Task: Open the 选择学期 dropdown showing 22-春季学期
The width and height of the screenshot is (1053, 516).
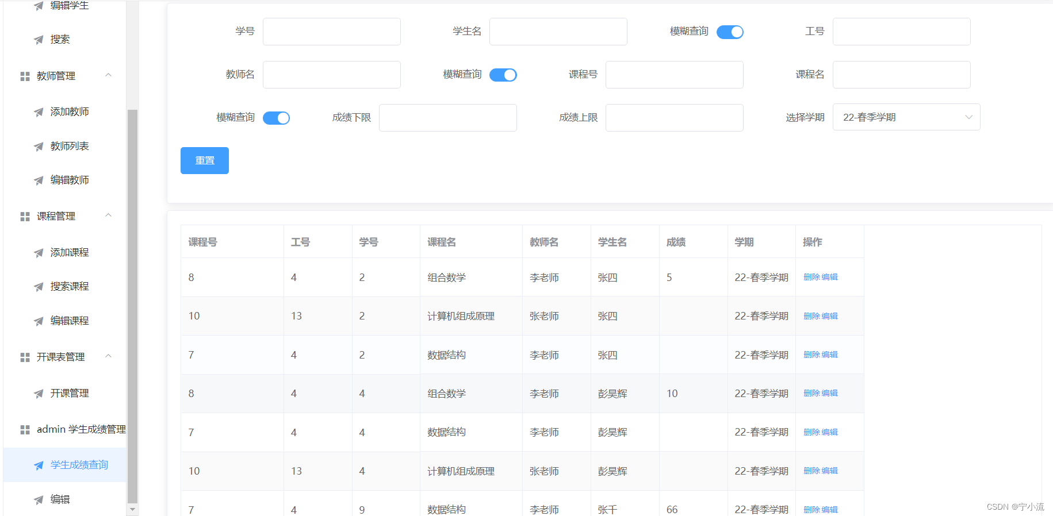Action: coord(906,117)
